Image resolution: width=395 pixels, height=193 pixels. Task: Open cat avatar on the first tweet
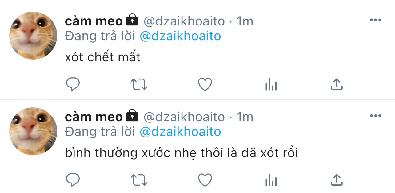33,36
